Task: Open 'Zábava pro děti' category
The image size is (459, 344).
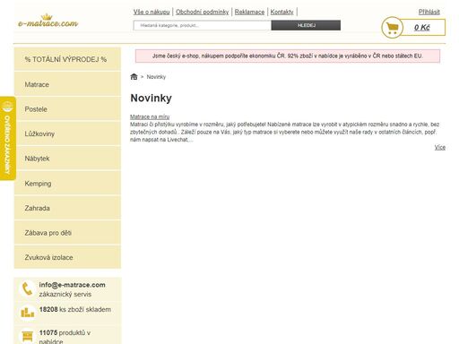Action: tap(67, 233)
